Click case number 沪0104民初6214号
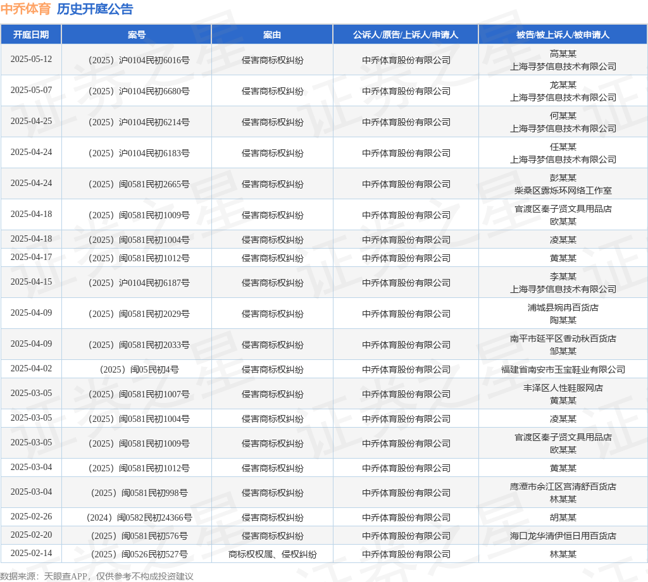The image size is (648, 582). (139, 122)
